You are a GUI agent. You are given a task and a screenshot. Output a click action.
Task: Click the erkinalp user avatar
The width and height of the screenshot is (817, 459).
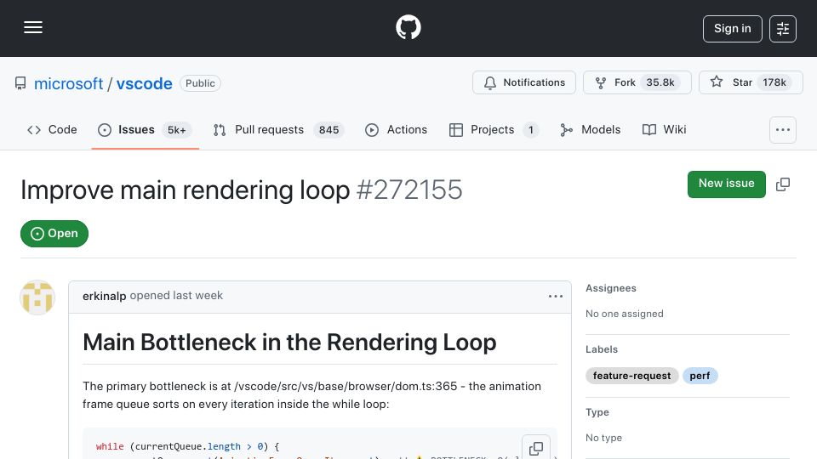[x=37, y=297]
